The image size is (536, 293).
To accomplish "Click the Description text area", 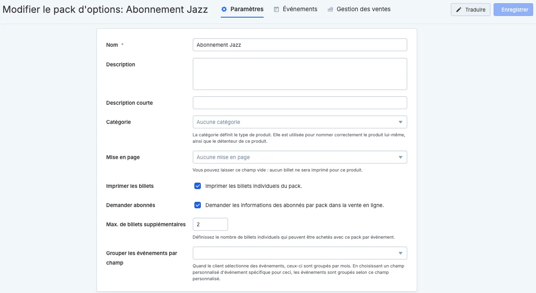I will [300, 74].
